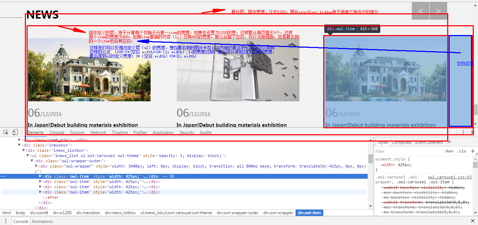This screenshot has width=478, height=225.
Task: Select div.owl-wrapper-outer breadcrumb
Action: [x=237, y=213]
